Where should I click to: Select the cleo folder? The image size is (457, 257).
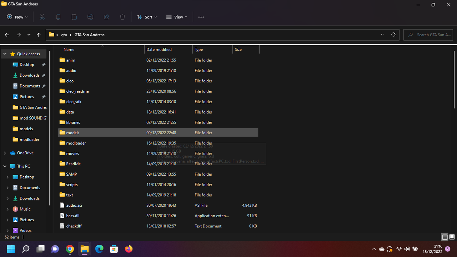[x=158, y=81]
